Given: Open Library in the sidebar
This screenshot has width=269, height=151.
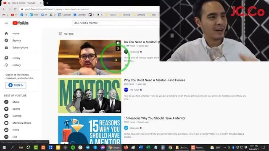Looking at the screenshot, I should point(16,58).
